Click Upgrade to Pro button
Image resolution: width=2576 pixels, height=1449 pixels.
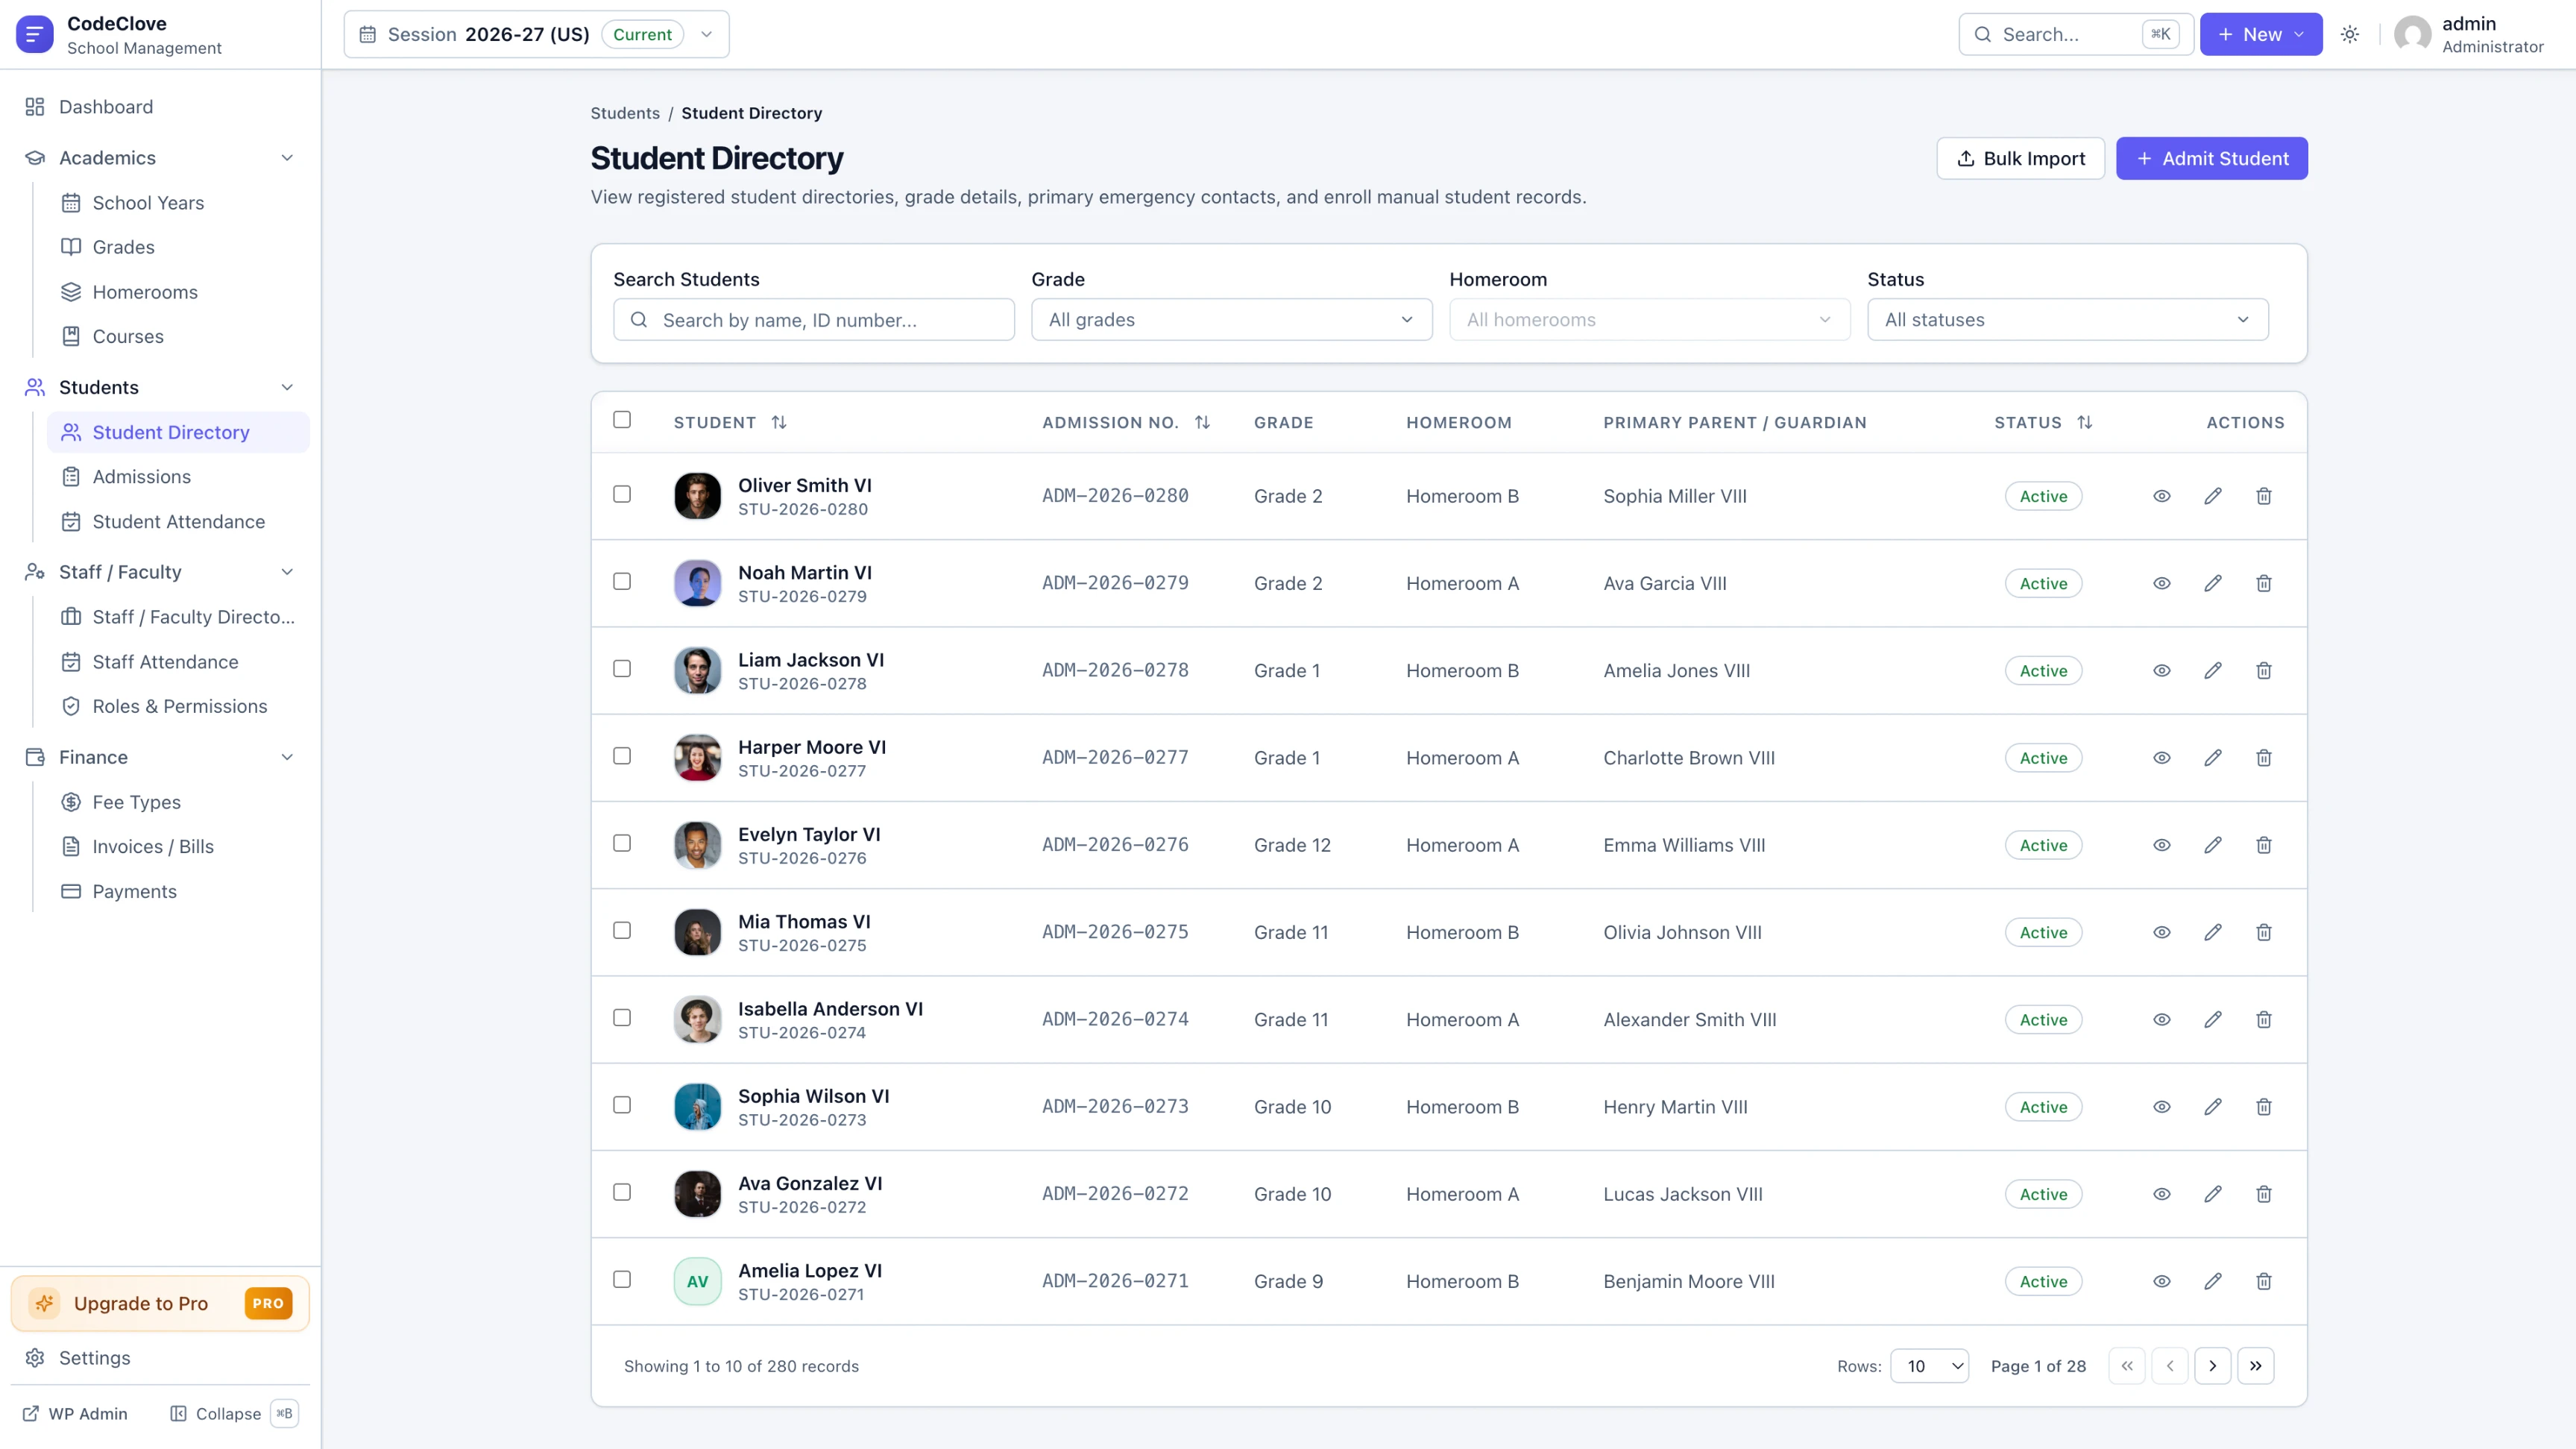[160, 1303]
